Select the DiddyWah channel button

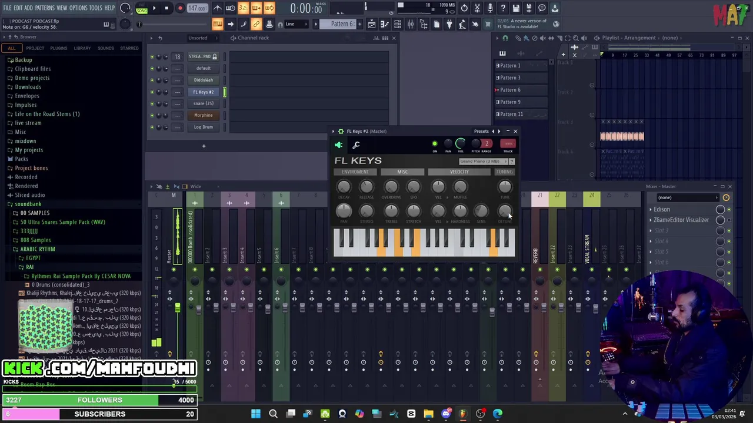click(x=204, y=80)
